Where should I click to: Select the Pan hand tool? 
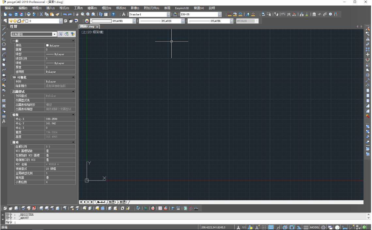click(77, 14)
